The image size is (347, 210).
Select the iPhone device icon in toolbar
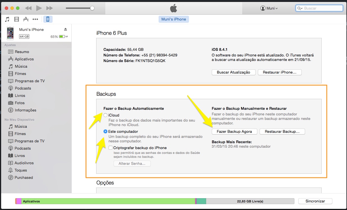click(x=48, y=19)
